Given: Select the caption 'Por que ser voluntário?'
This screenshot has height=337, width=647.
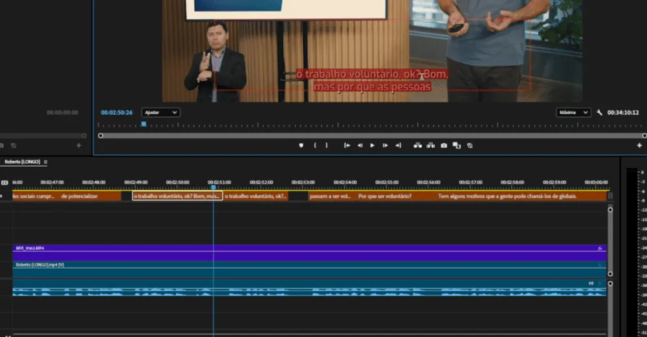Looking at the screenshot, I should (396, 196).
